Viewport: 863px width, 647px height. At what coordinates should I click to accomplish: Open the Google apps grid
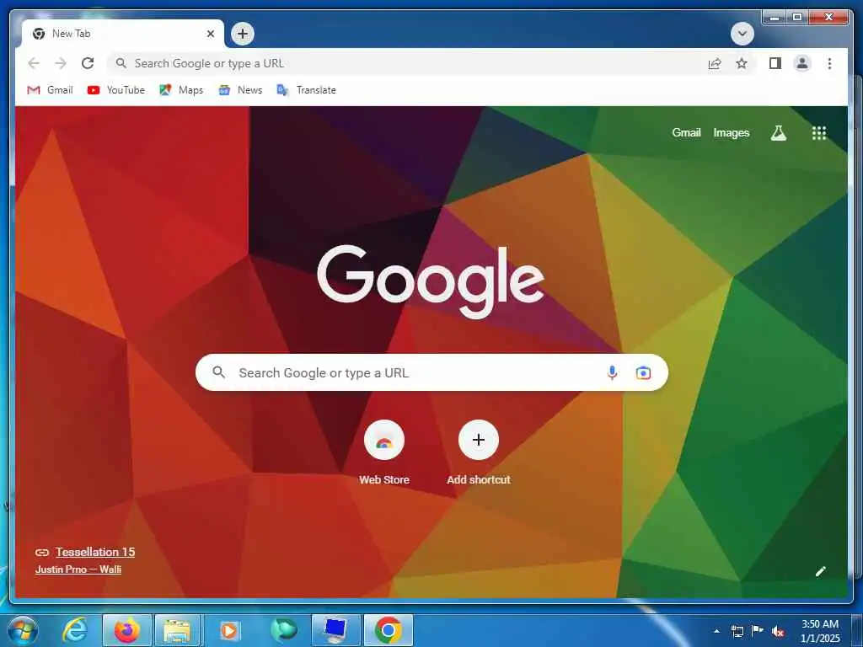[819, 132]
